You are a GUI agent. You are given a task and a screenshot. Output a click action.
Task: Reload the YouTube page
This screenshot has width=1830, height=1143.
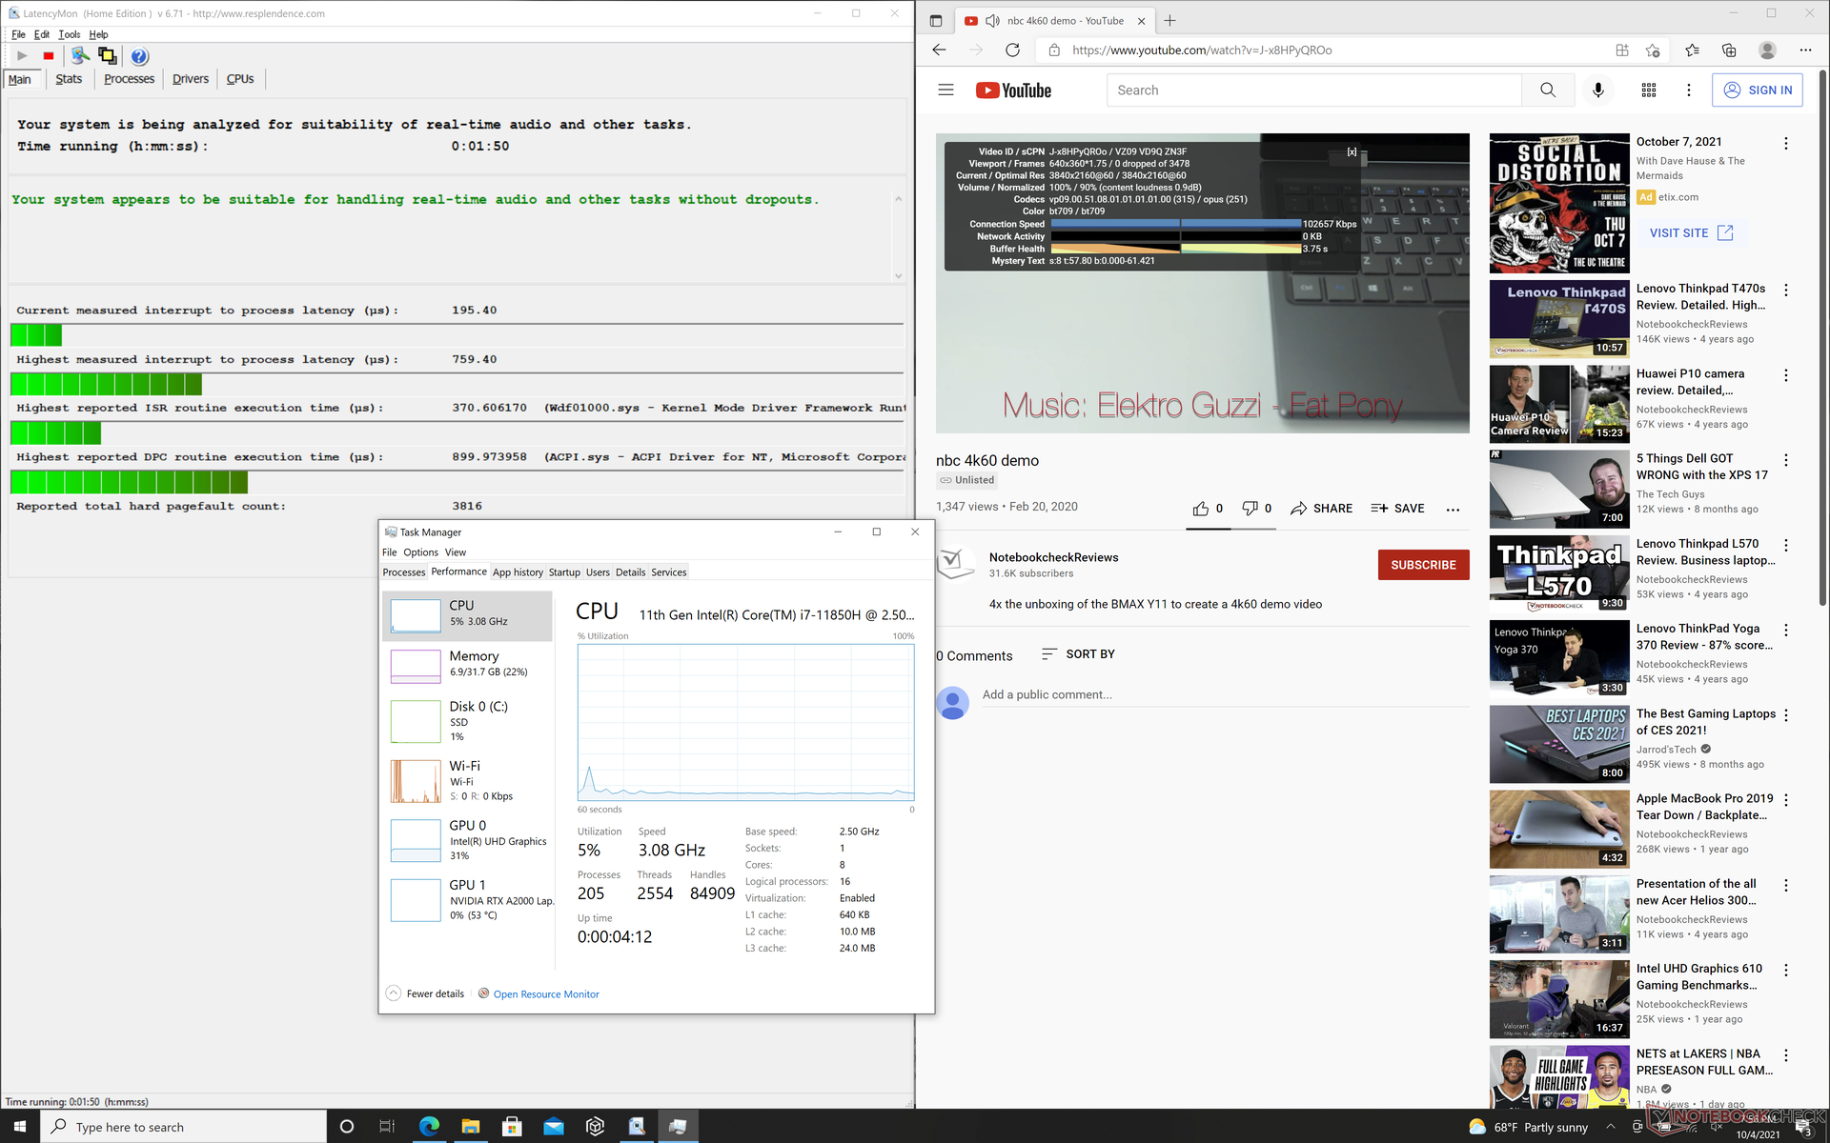tap(1012, 50)
